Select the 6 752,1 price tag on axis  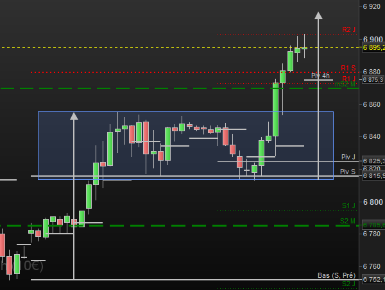tap(373, 279)
